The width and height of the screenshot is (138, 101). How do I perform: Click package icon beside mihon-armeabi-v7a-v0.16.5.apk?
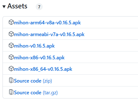(x=11, y=34)
